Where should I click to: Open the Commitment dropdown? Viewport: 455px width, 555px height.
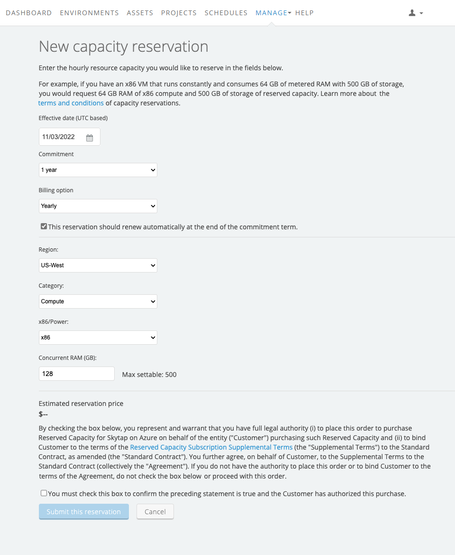pos(98,169)
